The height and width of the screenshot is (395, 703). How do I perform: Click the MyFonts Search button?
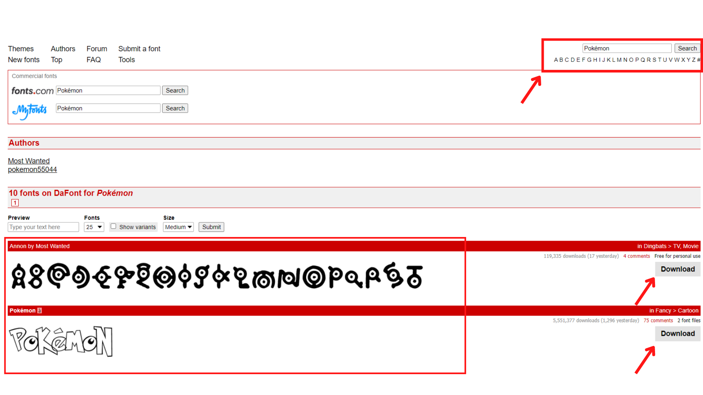[175, 108]
